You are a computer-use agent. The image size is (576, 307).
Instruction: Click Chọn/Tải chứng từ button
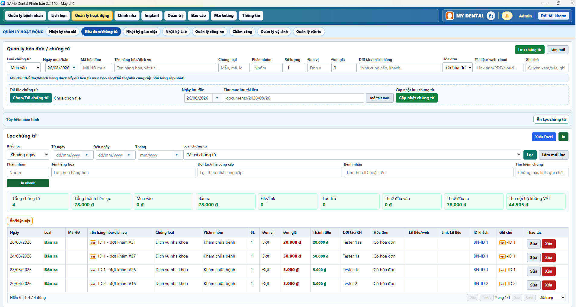tap(31, 98)
